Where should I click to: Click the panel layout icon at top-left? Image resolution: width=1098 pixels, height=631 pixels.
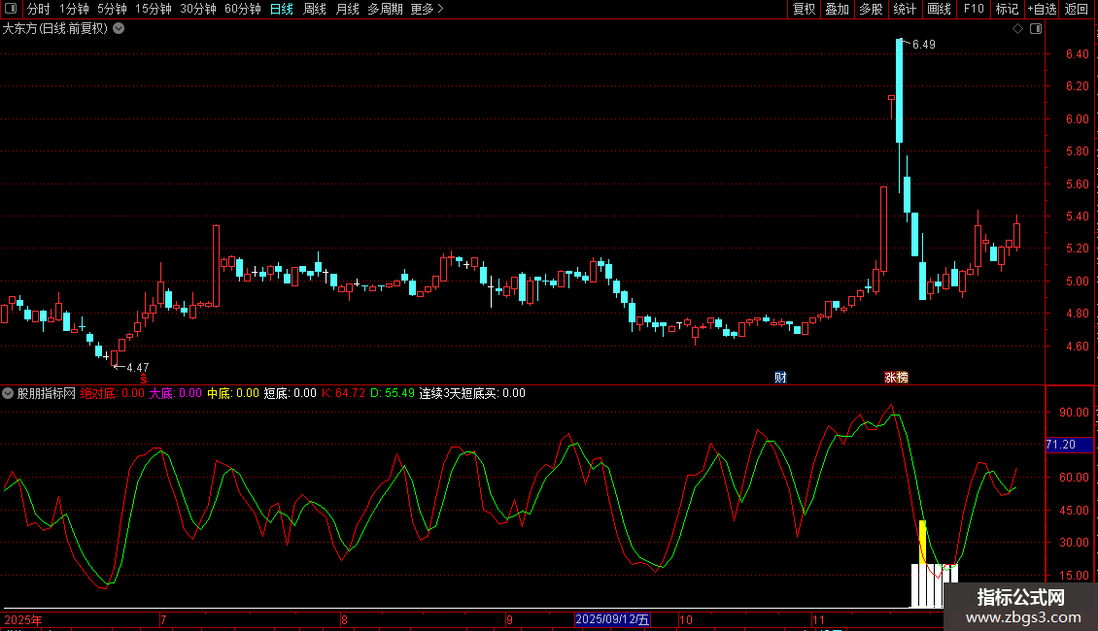pos(11,9)
